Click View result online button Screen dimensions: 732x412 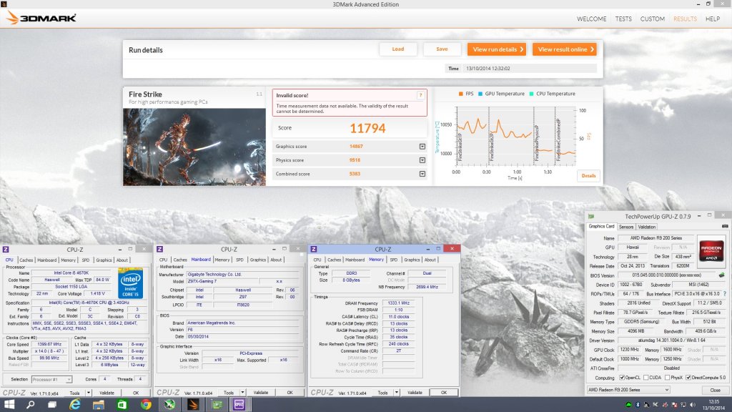tap(565, 49)
